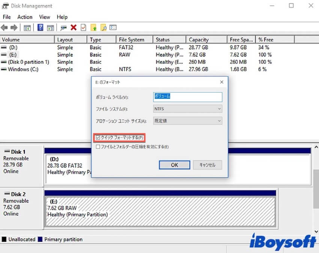The width and height of the screenshot is (319, 253).
Task: Uncheck the クイック フォーマットする checkbox
Action: point(98,138)
